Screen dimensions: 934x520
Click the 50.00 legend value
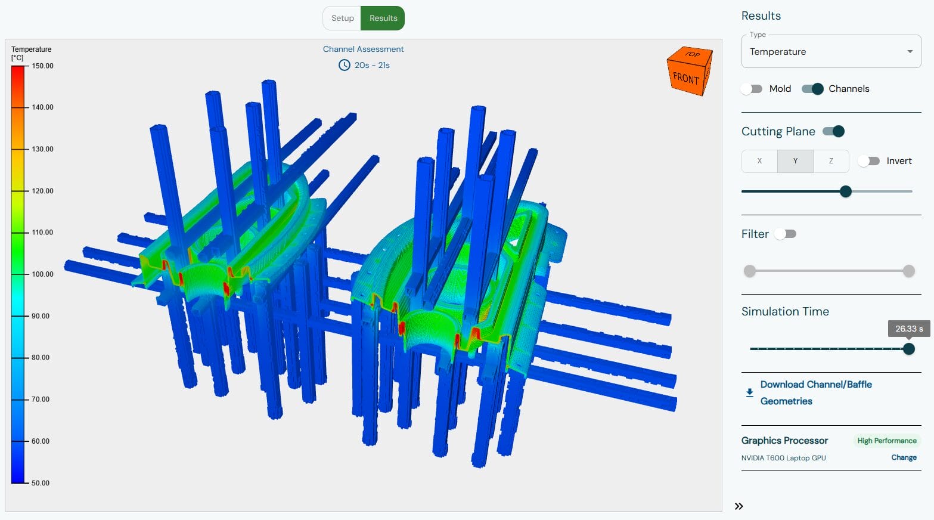coord(41,483)
